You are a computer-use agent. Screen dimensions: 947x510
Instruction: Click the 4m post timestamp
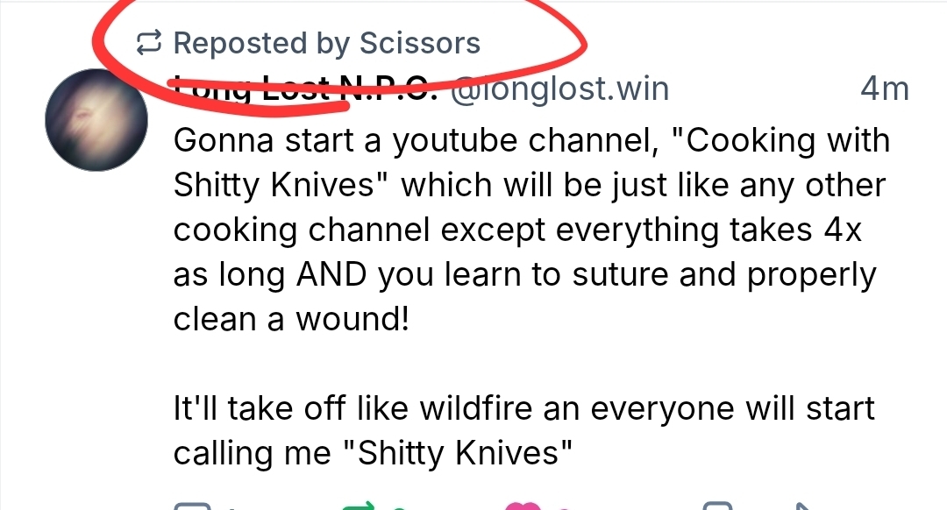[884, 89]
